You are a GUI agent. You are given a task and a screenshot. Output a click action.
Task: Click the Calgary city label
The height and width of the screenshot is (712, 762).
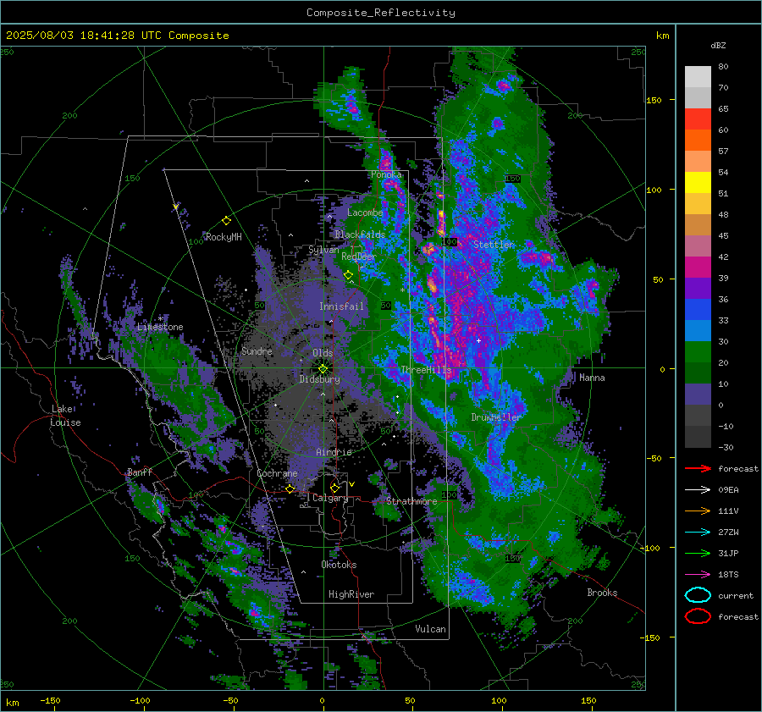click(x=330, y=498)
